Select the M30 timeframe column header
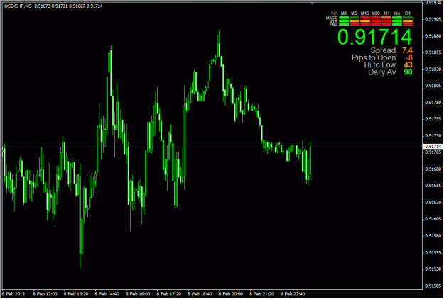This screenshot has width=444, height=299. pyautogui.click(x=376, y=13)
